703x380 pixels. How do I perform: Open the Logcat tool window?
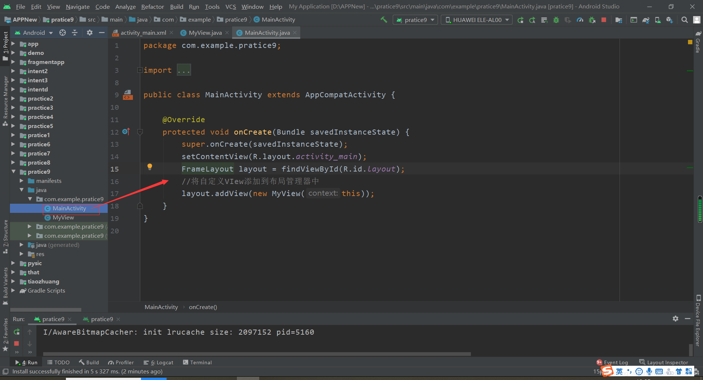[159, 362]
